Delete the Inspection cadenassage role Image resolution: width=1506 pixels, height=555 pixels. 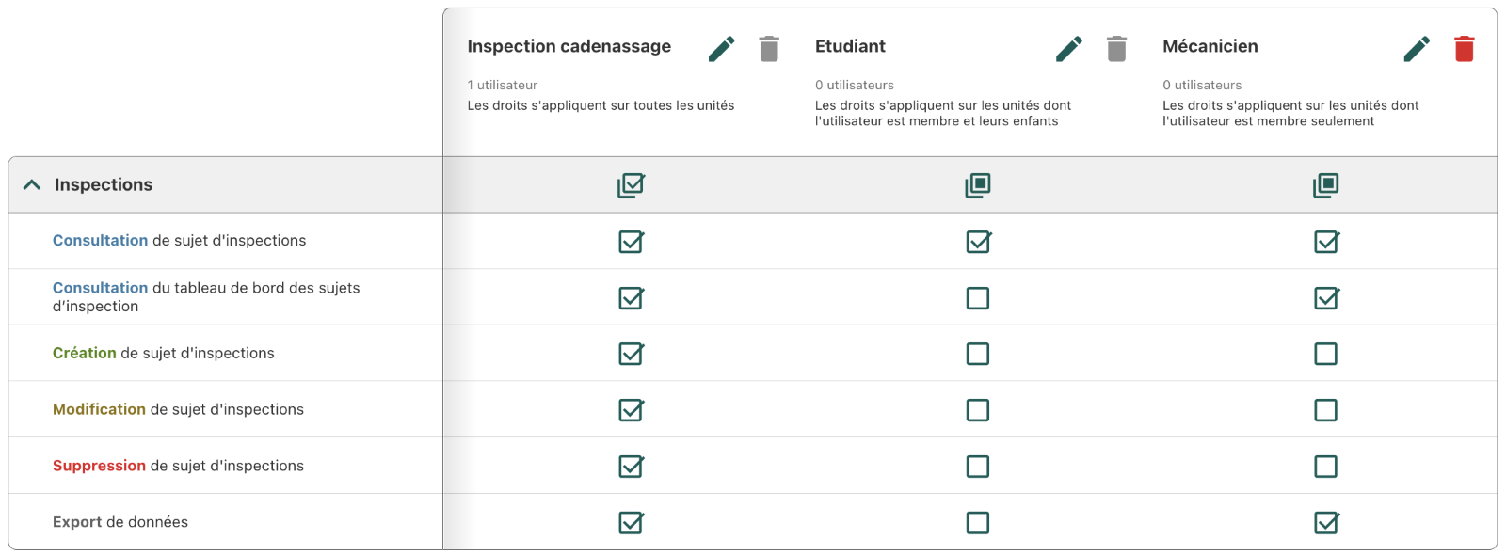tap(769, 49)
